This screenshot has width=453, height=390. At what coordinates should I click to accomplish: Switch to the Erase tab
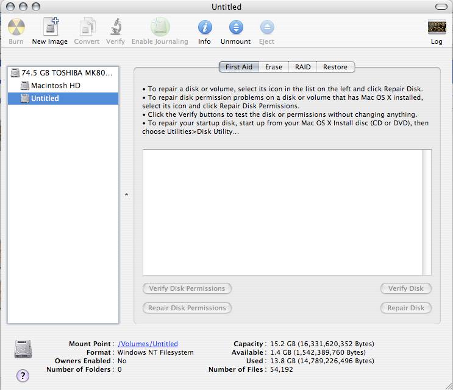pyautogui.click(x=274, y=67)
